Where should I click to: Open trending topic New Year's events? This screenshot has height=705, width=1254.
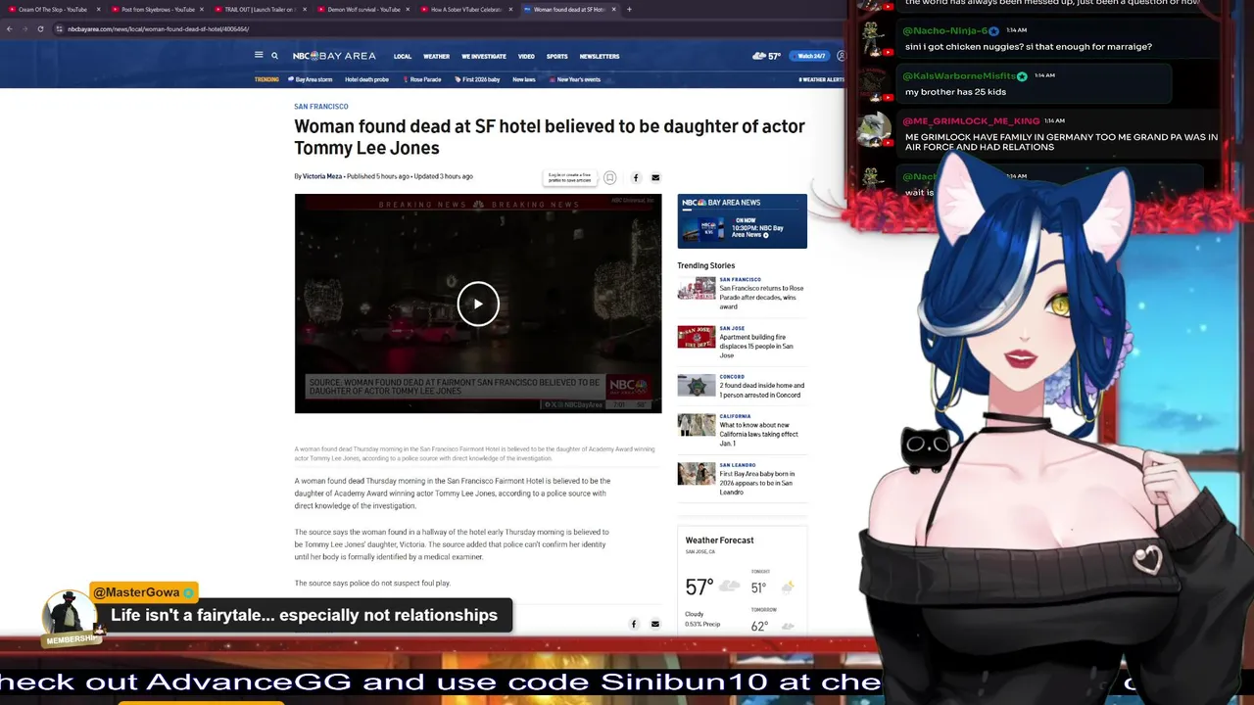pos(575,79)
